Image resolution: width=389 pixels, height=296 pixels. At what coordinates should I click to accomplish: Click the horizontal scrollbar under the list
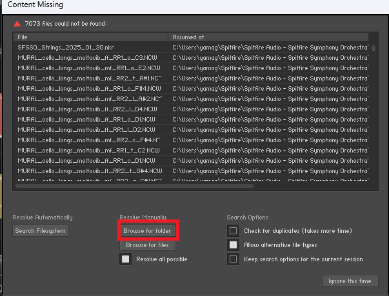coord(129,187)
